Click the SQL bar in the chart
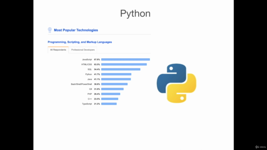 121,69
